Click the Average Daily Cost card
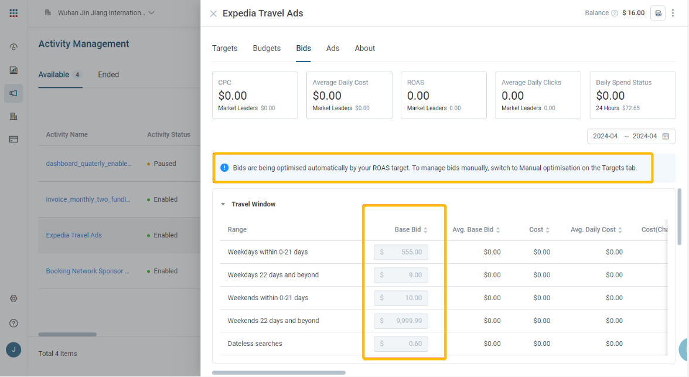Viewport: 689px width, 377px height. coord(349,95)
